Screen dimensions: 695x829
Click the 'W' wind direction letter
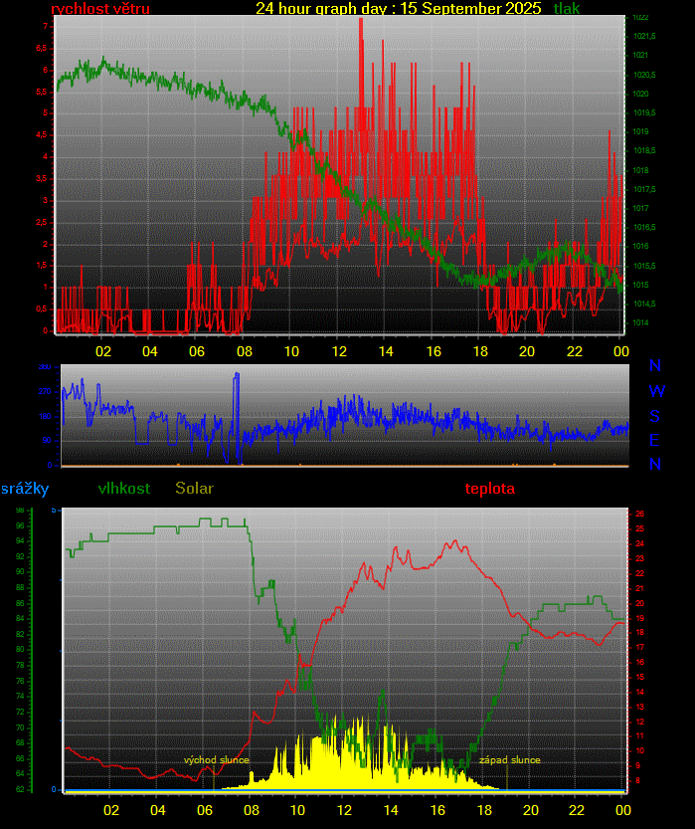(x=656, y=391)
